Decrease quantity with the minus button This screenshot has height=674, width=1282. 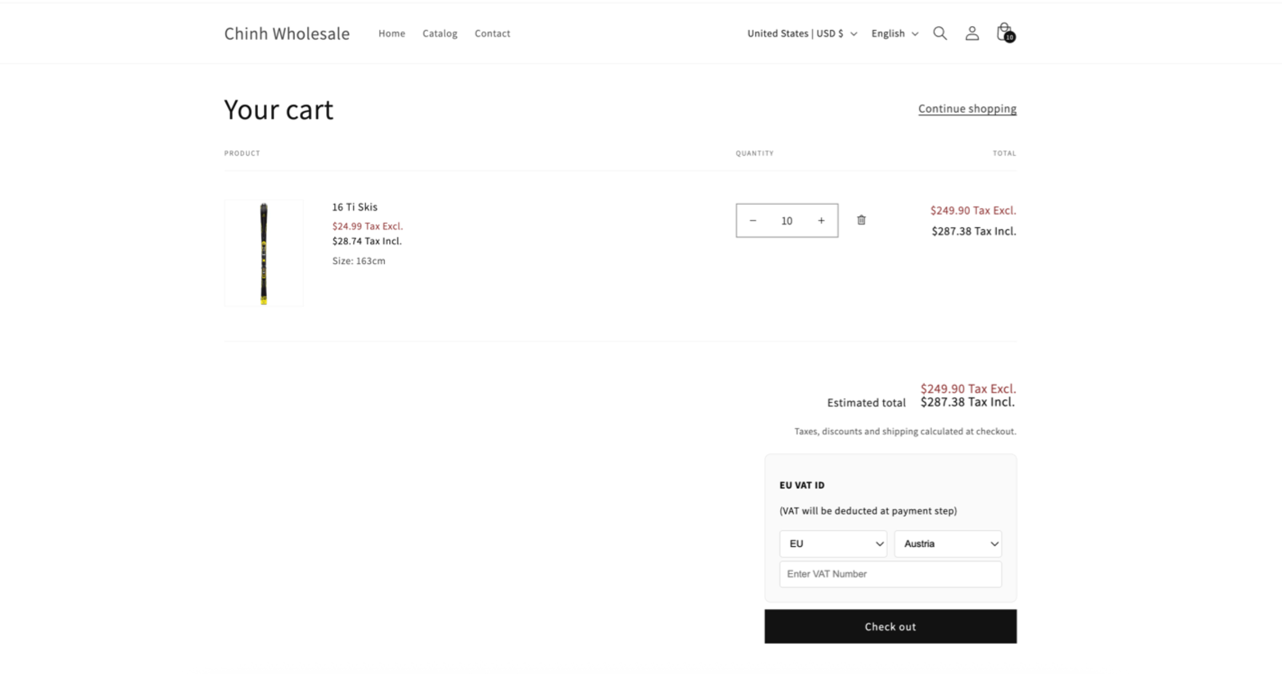pos(753,221)
